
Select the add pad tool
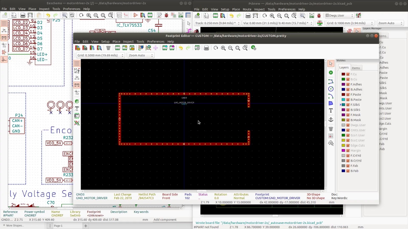point(331,73)
